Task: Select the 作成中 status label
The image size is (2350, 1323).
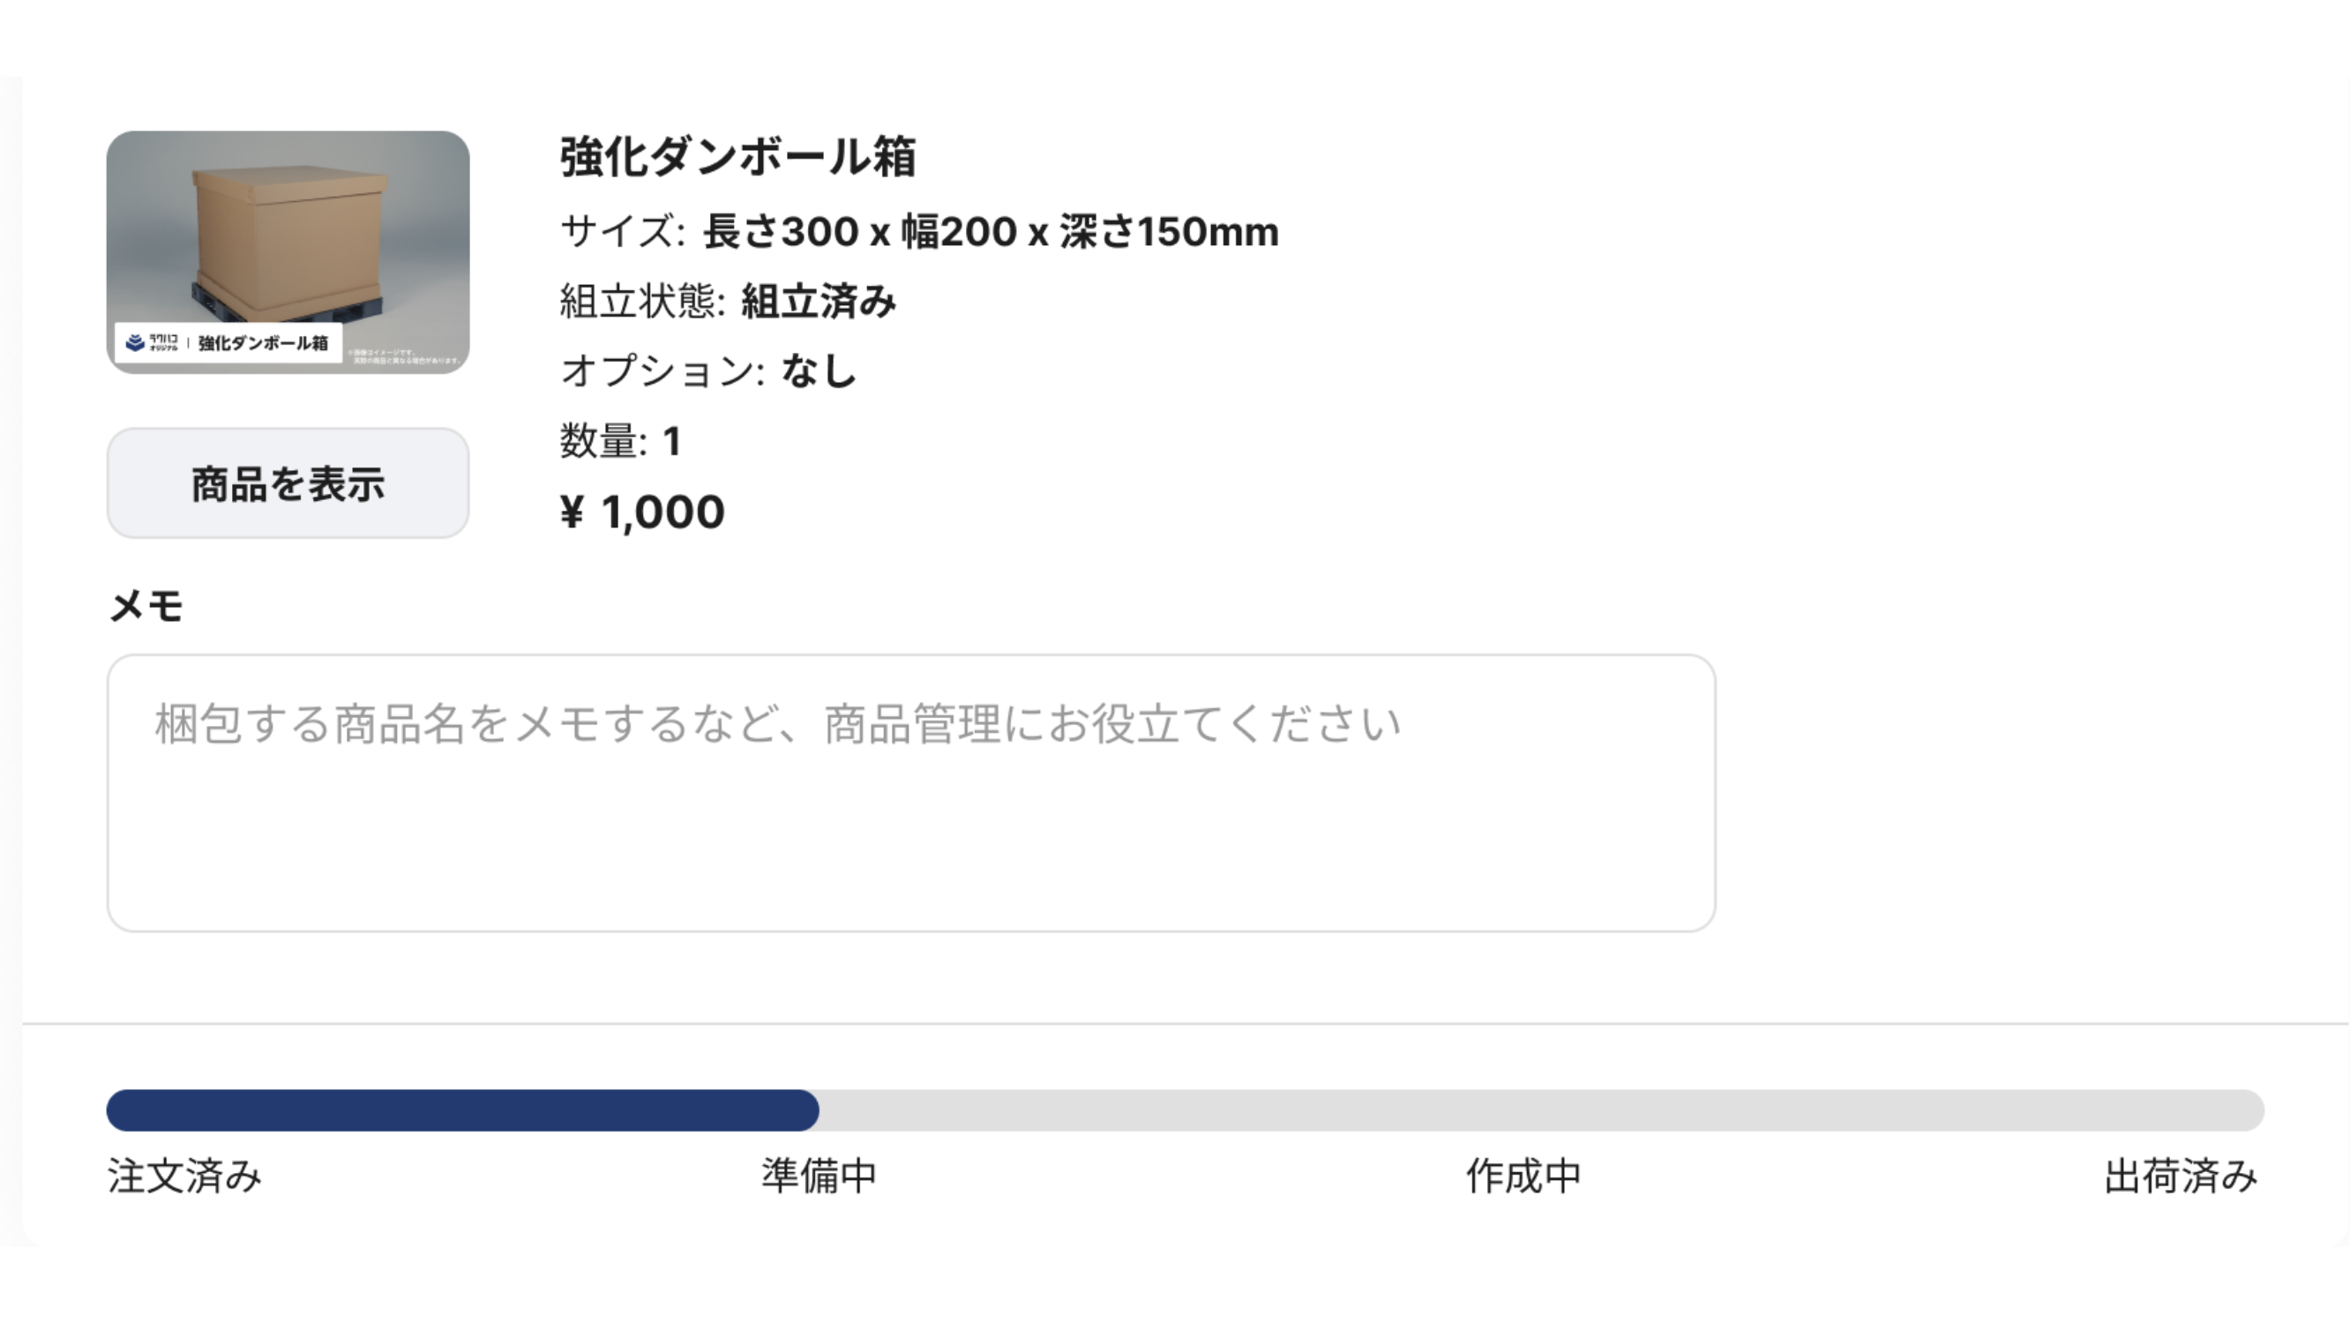Action: [x=1523, y=1175]
